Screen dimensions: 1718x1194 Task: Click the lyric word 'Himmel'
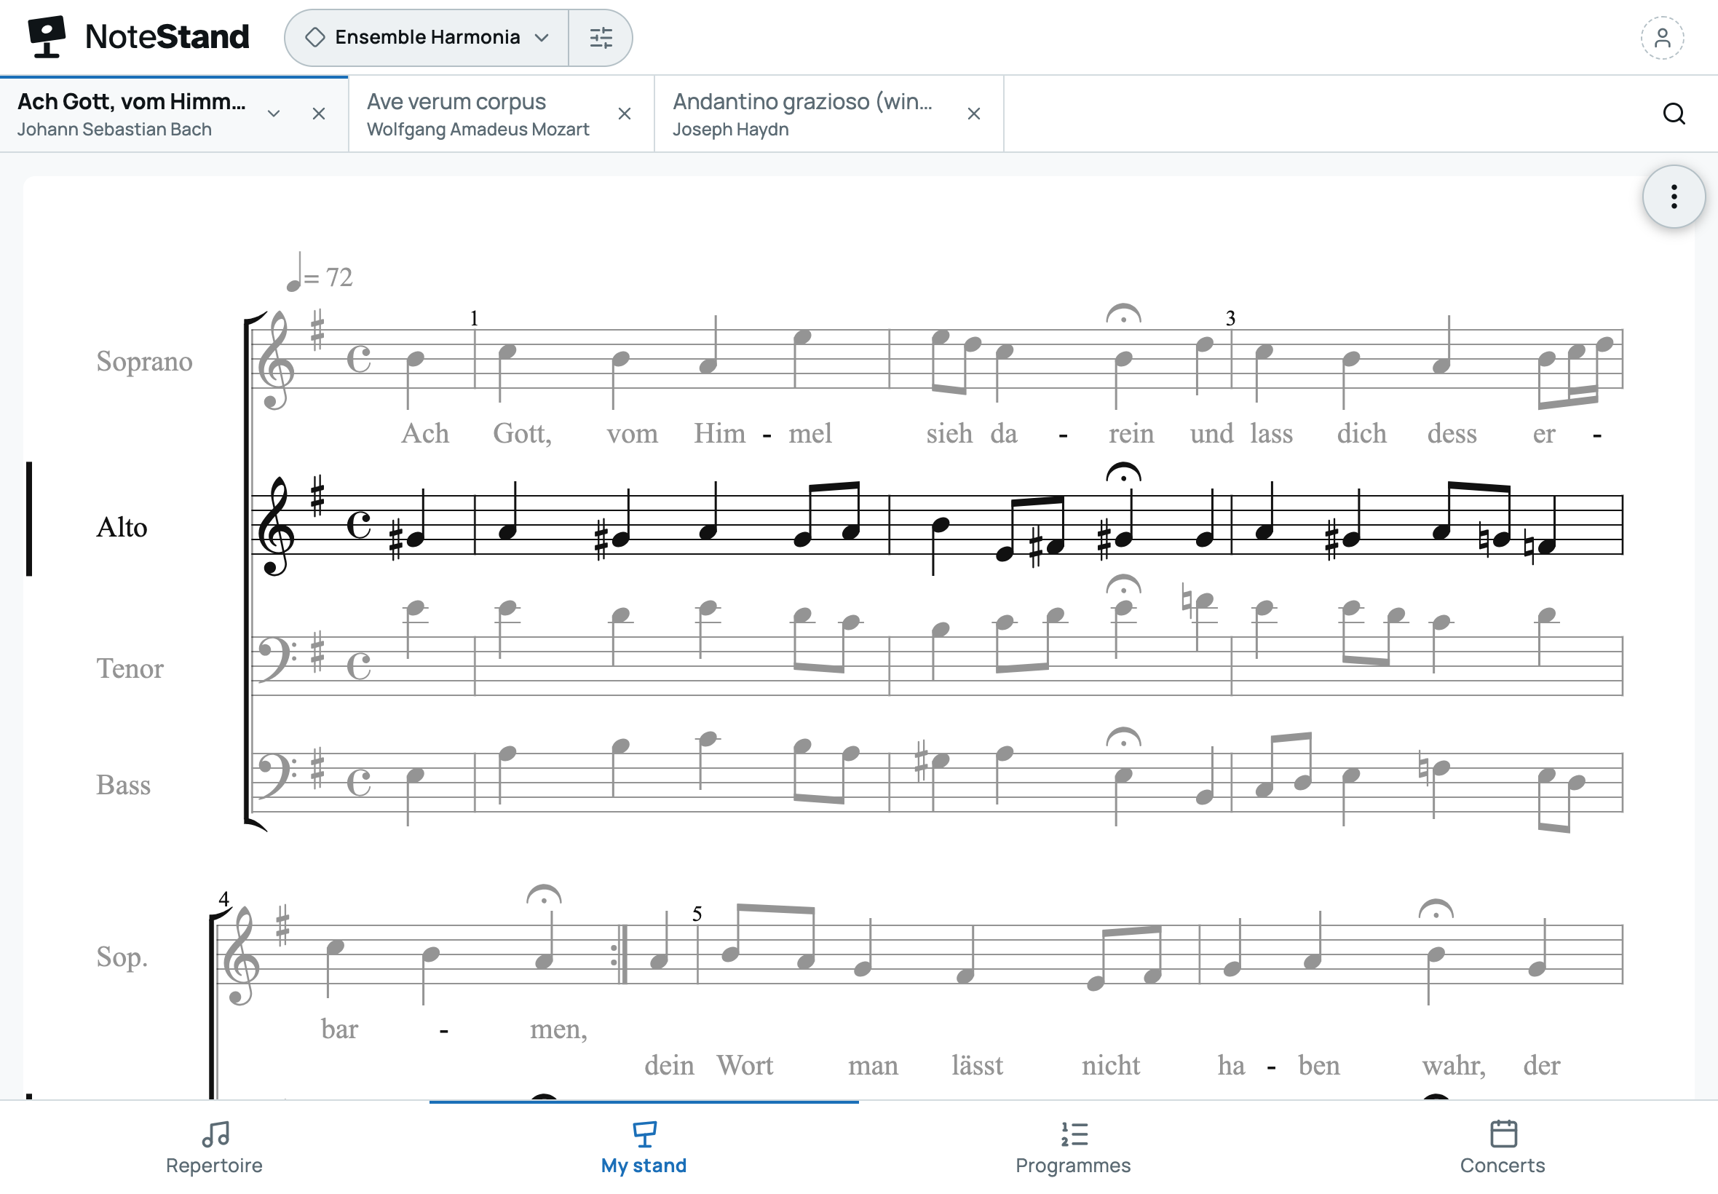pos(763,434)
